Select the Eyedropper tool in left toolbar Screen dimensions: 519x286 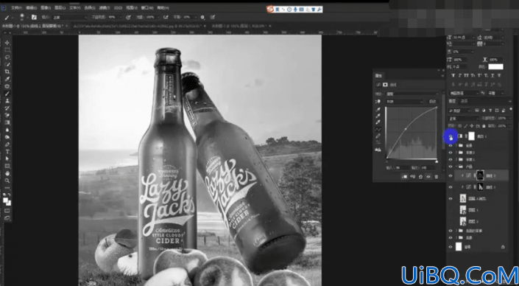click(x=7, y=79)
